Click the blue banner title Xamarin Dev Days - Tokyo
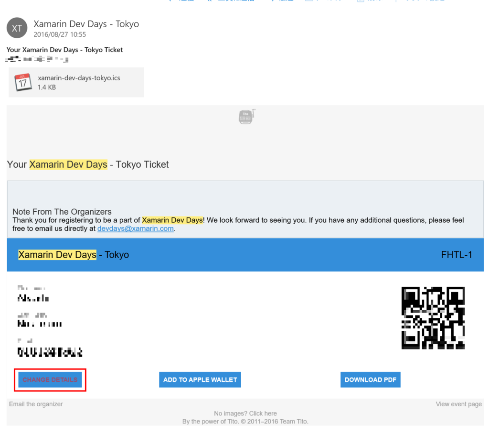The image size is (489, 434). (x=74, y=255)
